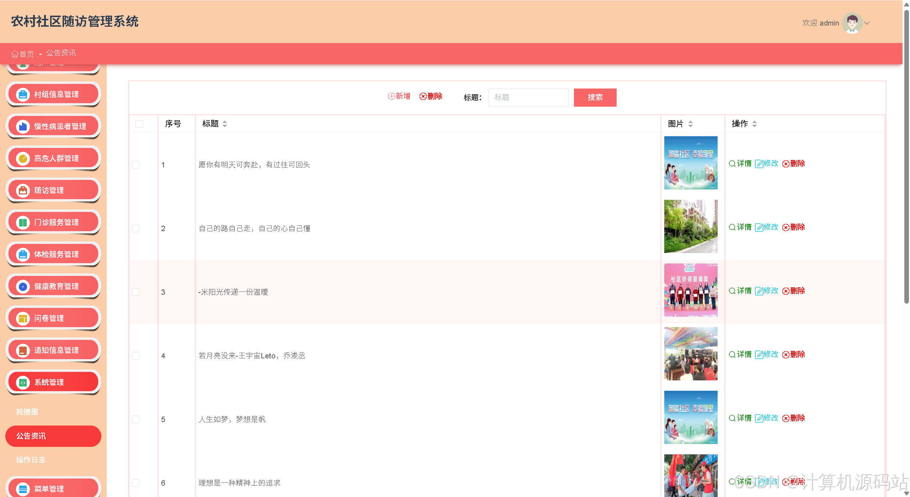The height and width of the screenshot is (497, 910).
Task: Click the green chart icon beside 系统管理
Action: 23,383
